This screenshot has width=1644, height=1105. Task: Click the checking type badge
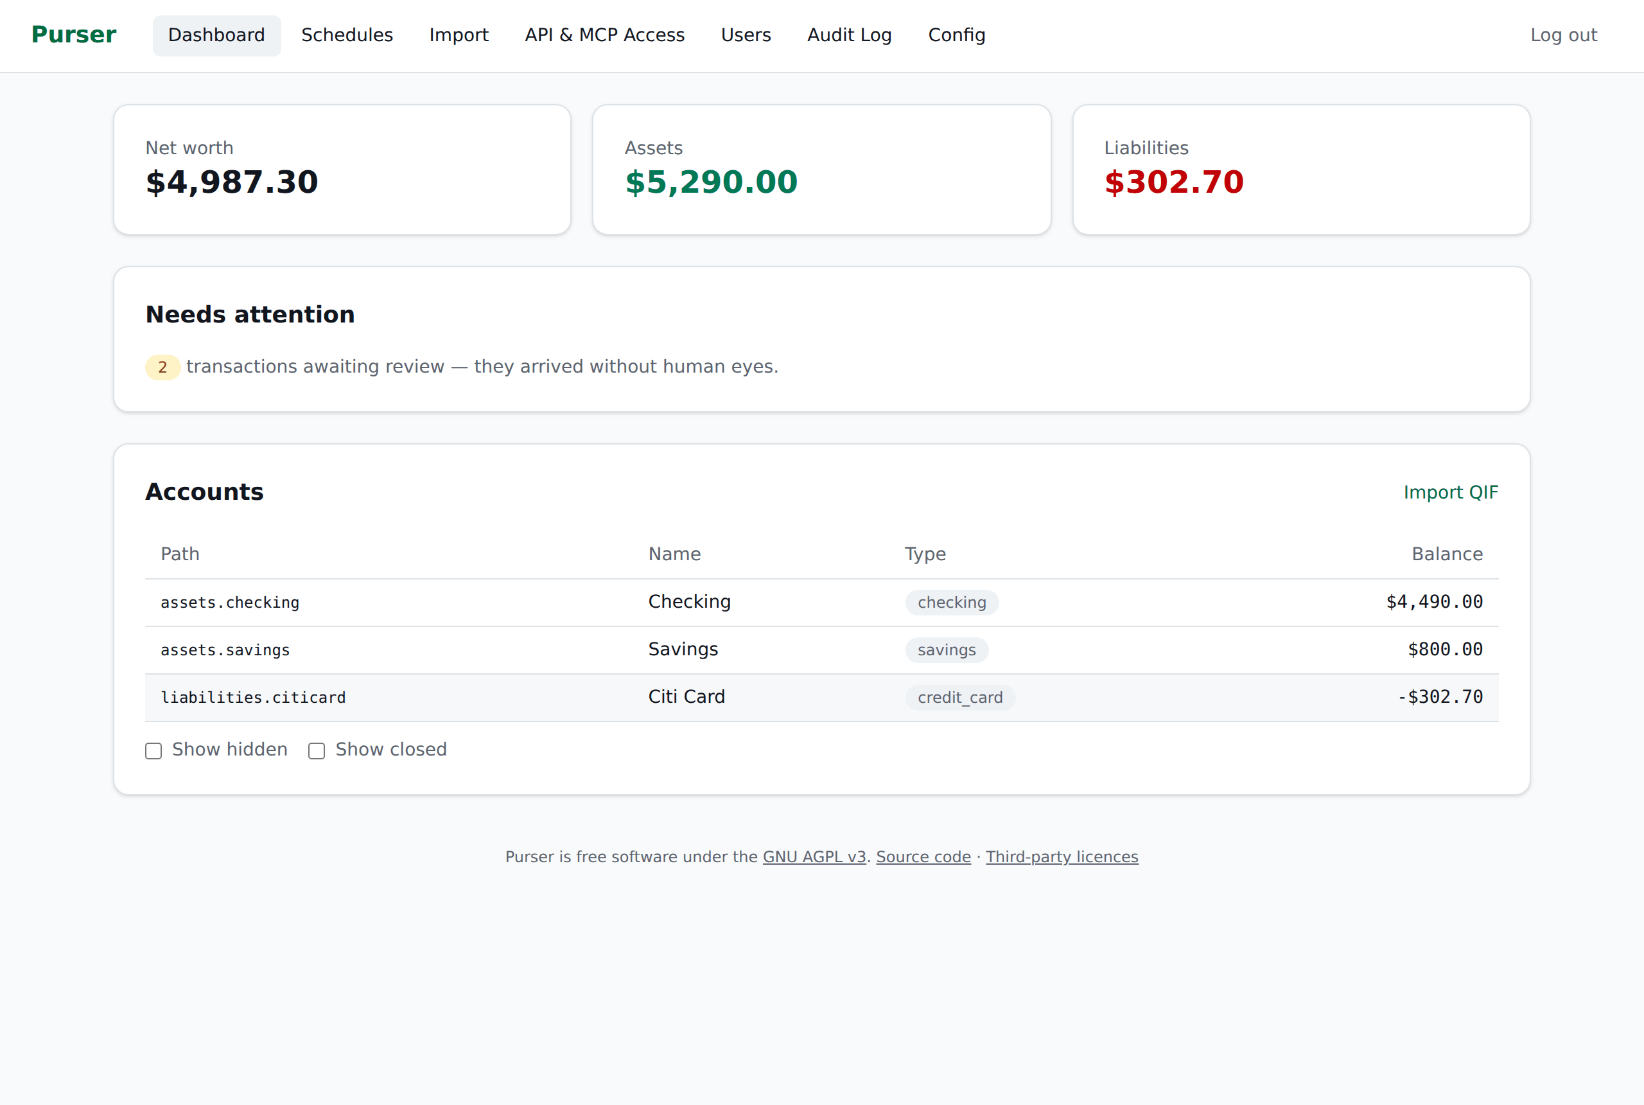point(952,603)
